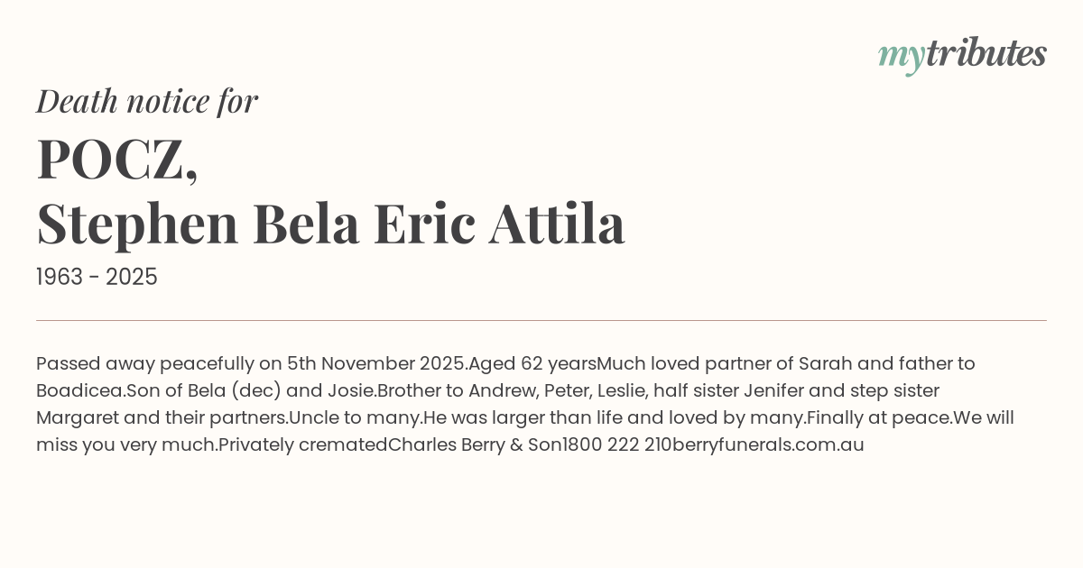1083x568 pixels.
Task: Click the date 5th November 2025
Action: (376, 364)
